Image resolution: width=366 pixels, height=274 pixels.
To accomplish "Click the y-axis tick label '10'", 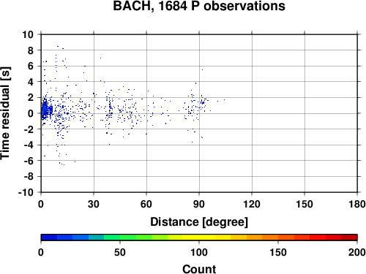I will (x=28, y=34).
